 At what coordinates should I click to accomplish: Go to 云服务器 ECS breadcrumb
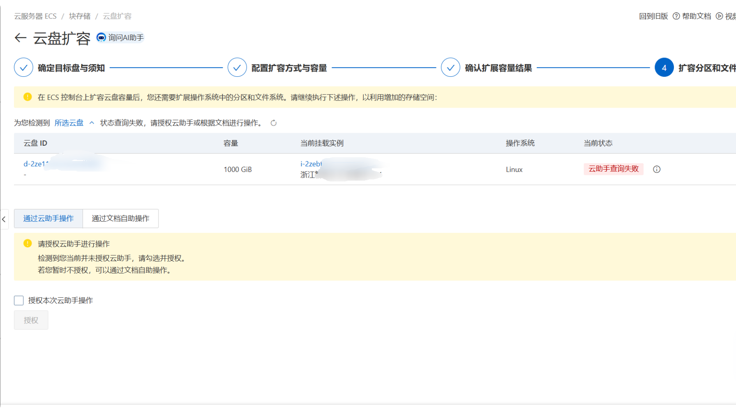[35, 16]
